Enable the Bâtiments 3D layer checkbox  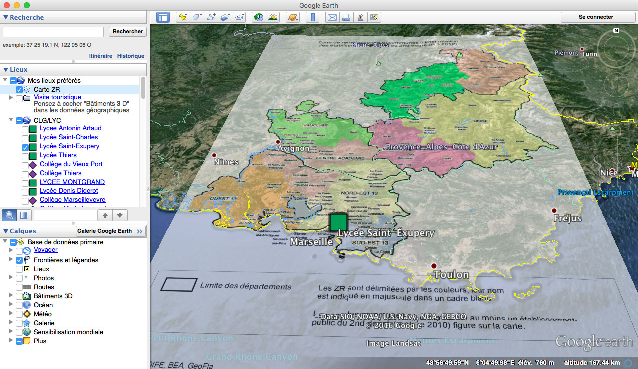[x=19, y=296]
